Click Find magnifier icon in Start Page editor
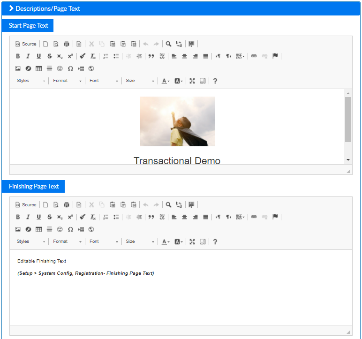Viewport: 362px width, 339px height. (x=168, y=44)
